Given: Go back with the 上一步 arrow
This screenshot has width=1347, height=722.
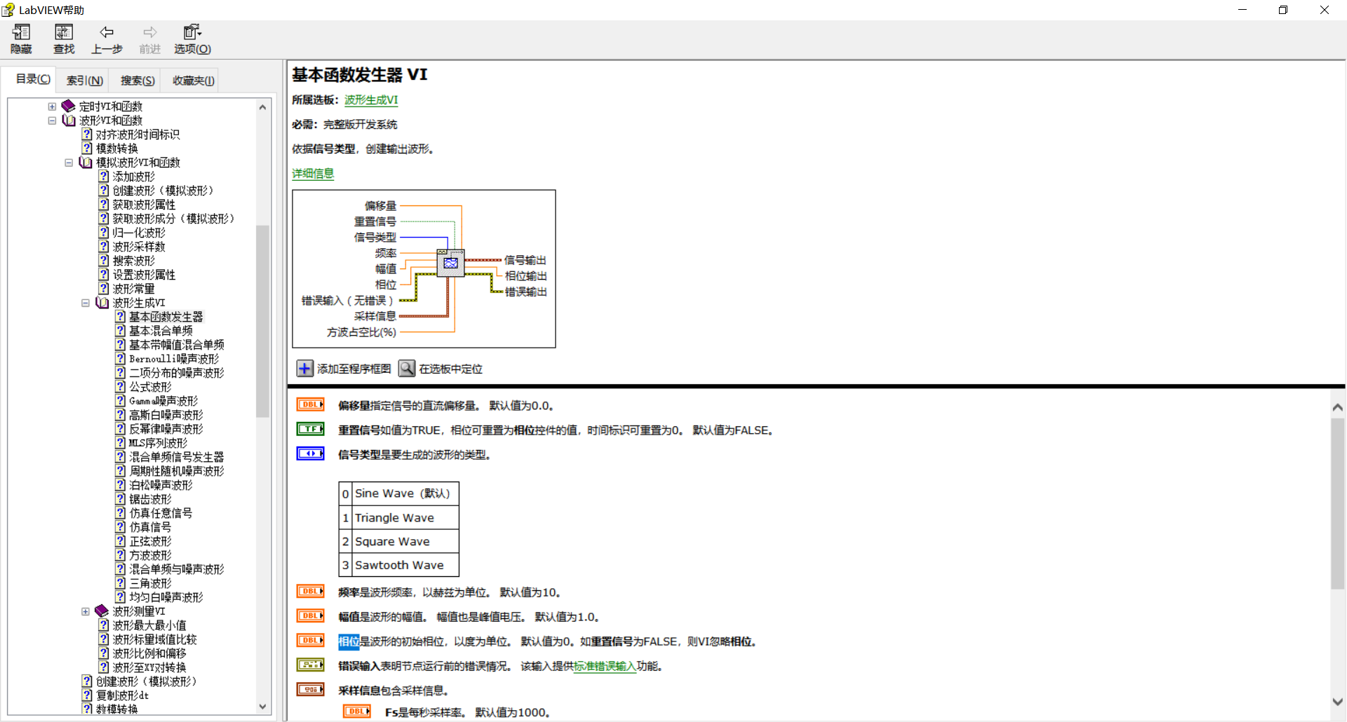Looking at the screenshot, I should pos(107,32).
